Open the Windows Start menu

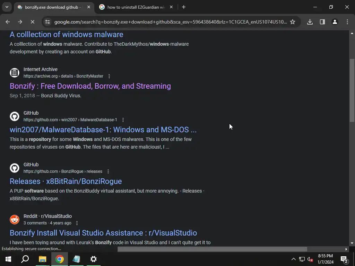tap(8, 259)
